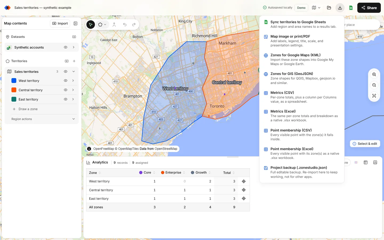This screenshot has height=240, width=384.
Task: Zoom in on the map
Action: point(374,75)
